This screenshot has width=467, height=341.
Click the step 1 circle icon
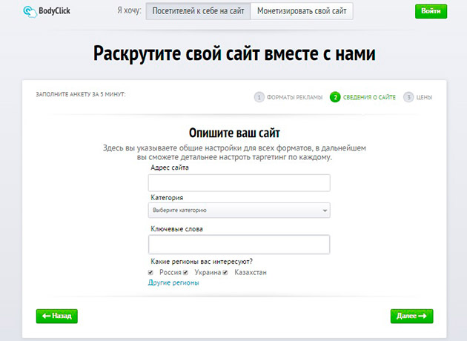pos(259,97)
